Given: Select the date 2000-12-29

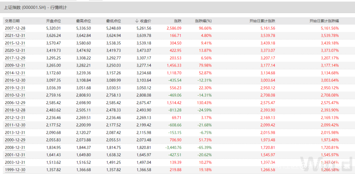Looking at the screenshot, I should pyautogui.click(x=15, y=140).
